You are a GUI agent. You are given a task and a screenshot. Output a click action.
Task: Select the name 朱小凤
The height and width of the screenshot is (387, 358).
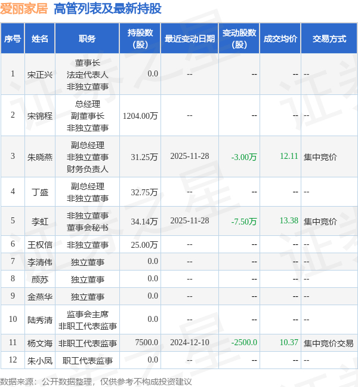click(40, 361)
